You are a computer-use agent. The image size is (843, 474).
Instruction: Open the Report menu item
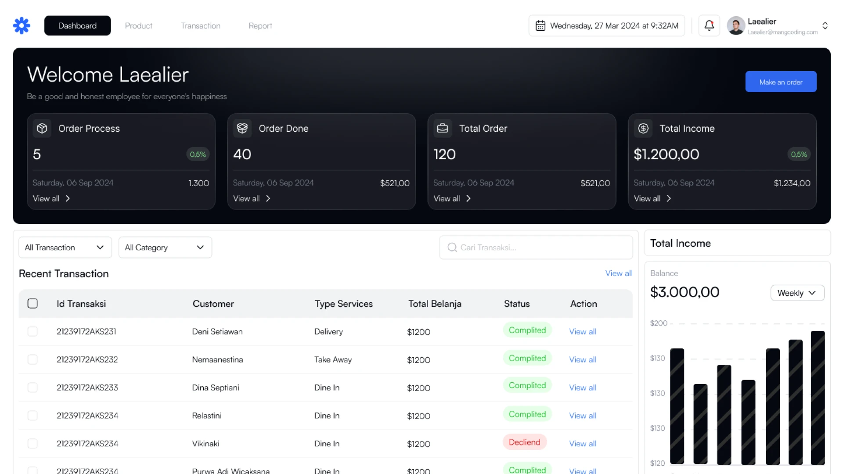(260, 25)
